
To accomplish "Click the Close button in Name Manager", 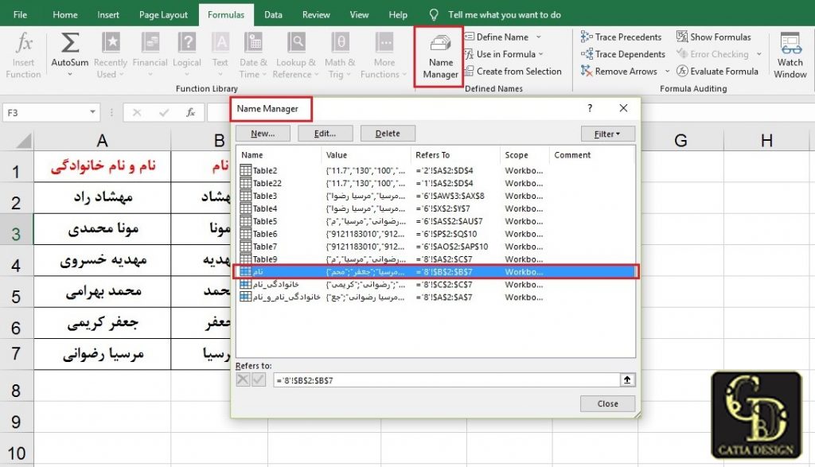I will click(x=607, y=403).
